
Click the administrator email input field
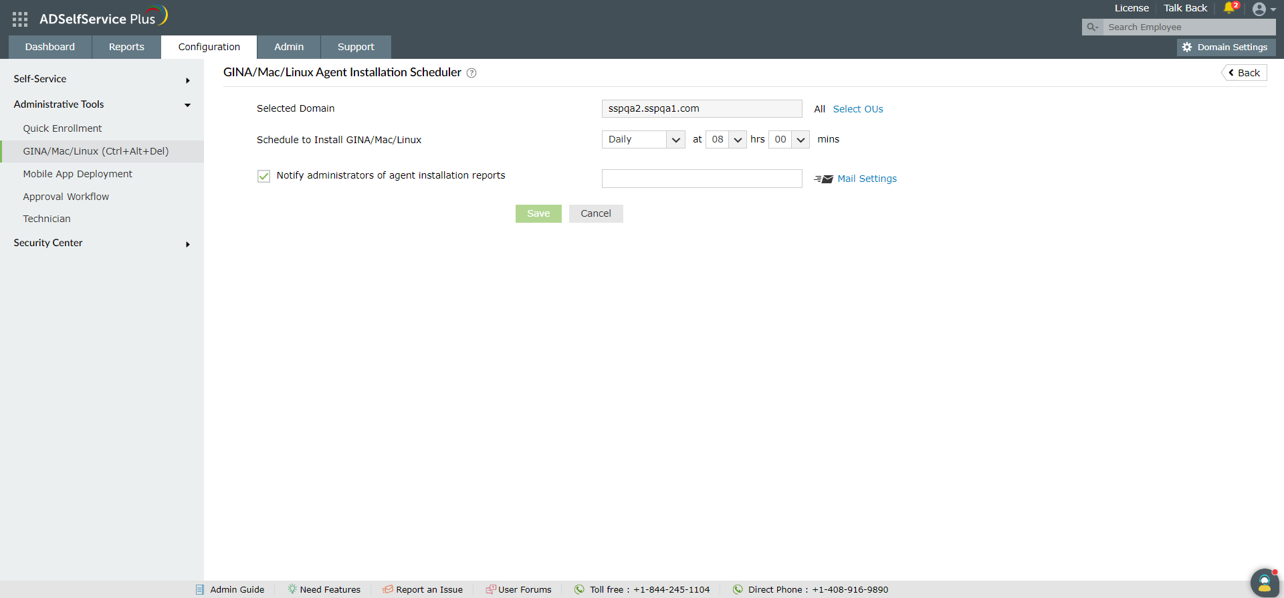pos(702,179)
